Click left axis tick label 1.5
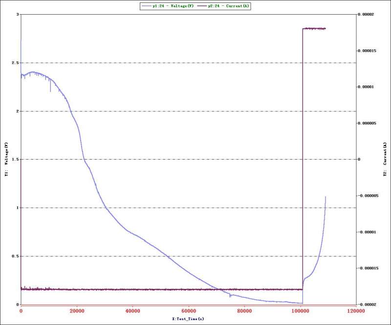This screenshot has height=325, width=391. [15, 160]
